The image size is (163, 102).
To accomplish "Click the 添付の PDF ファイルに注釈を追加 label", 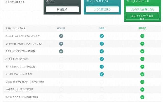I will point(22,97).
